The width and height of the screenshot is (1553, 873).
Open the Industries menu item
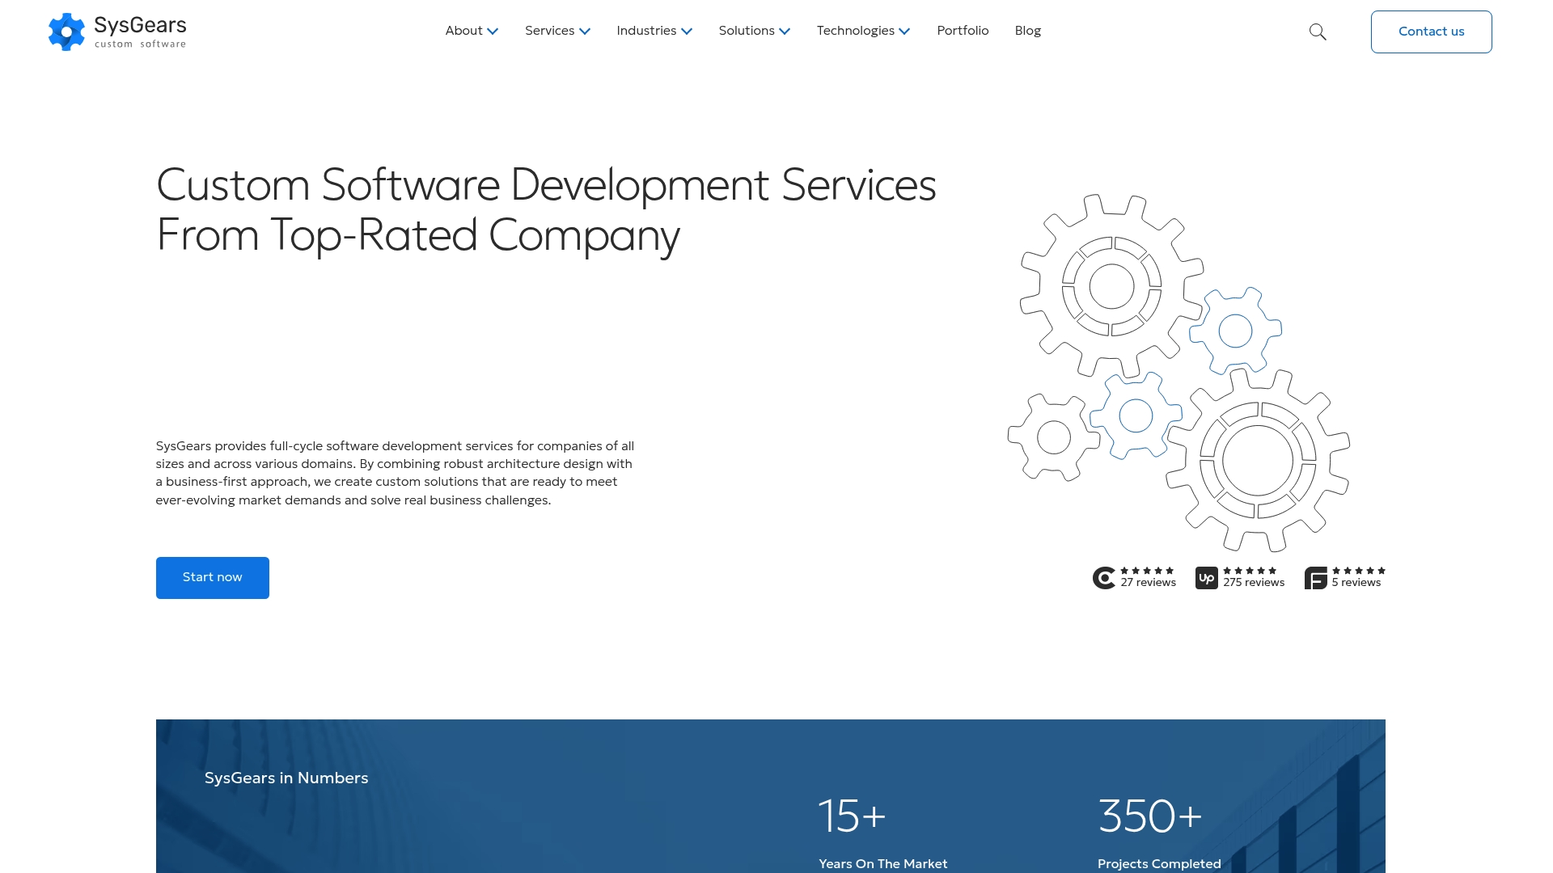(646, 31)
